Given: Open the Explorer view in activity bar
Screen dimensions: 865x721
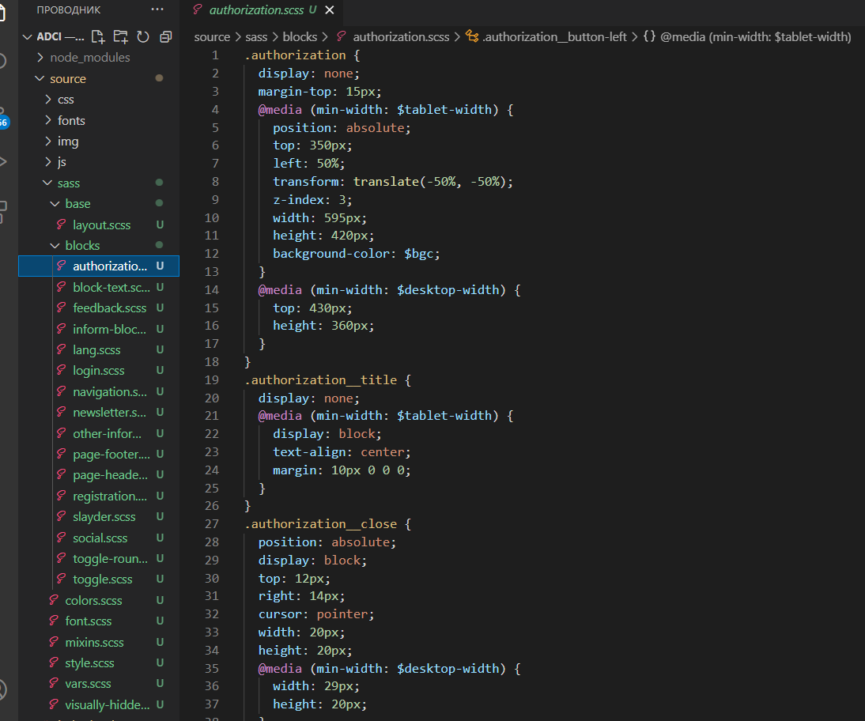Looking at the screenshot, I should point(3,11).
